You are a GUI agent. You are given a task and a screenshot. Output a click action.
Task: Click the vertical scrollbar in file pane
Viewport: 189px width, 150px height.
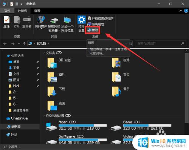tap(187, 88)
